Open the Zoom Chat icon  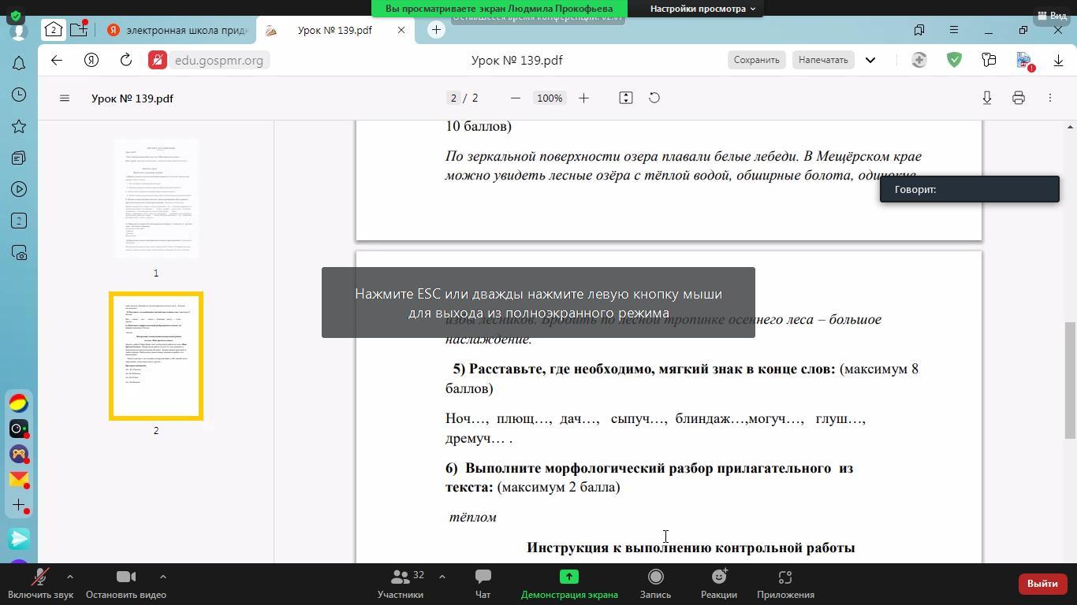483,584
